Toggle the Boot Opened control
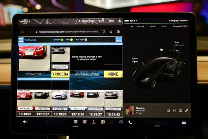This screenshot has width=208, height=139. pos(179,44)
